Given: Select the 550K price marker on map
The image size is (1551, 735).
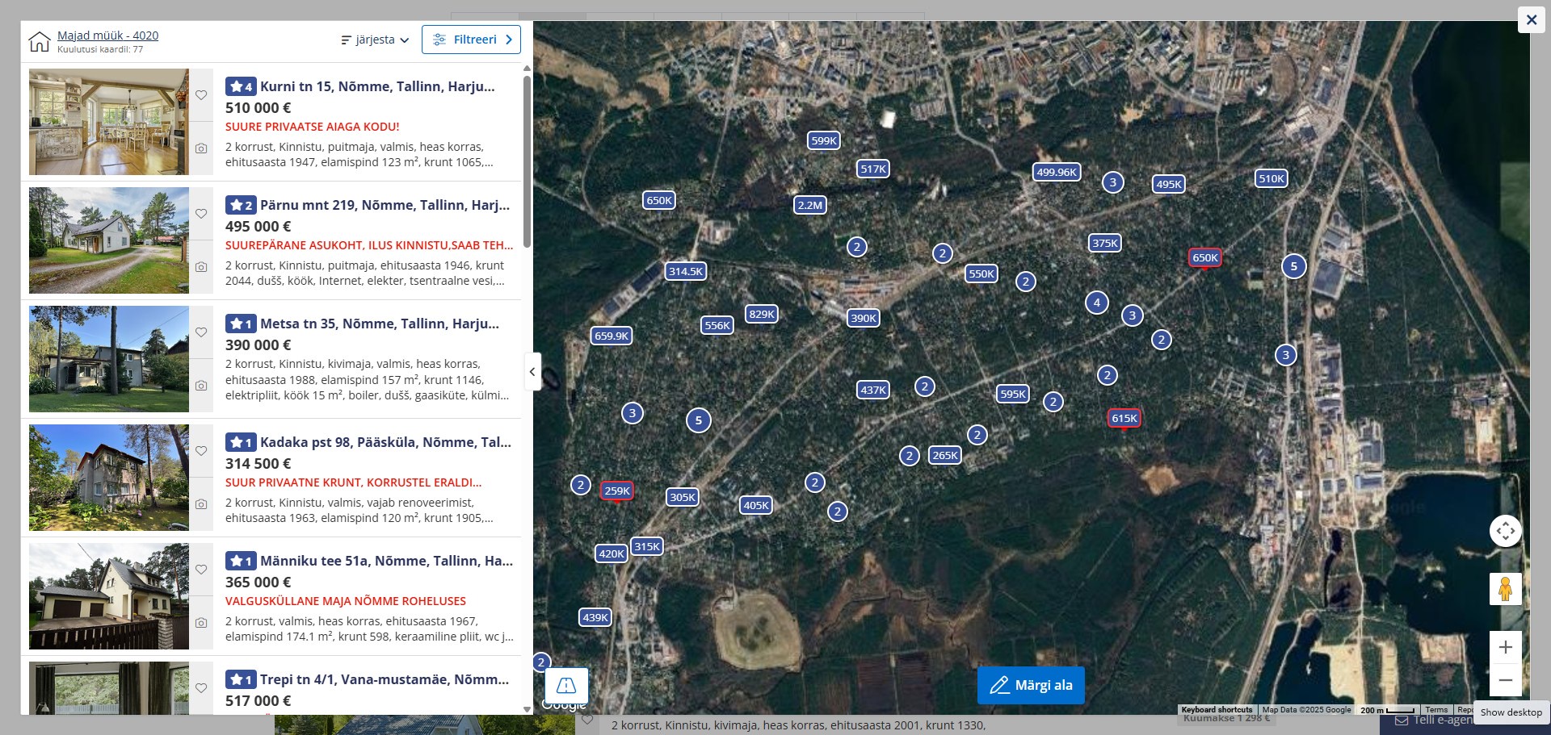Looking at the screenshot, I should coord(981,274).
